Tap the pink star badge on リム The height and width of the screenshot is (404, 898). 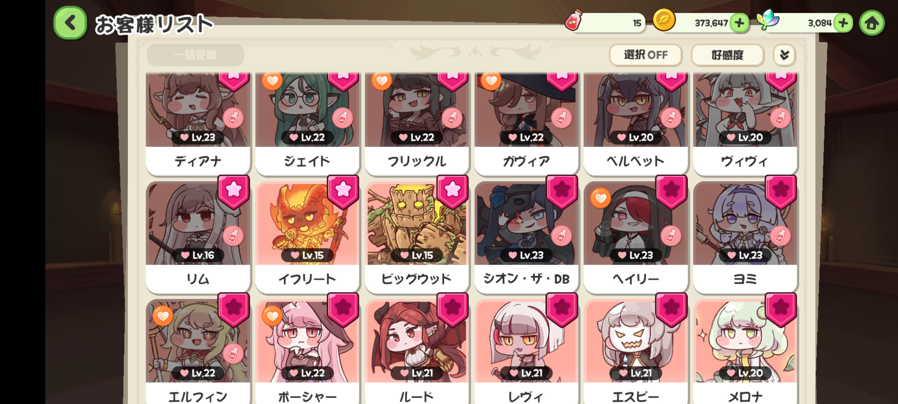[234, 192]
